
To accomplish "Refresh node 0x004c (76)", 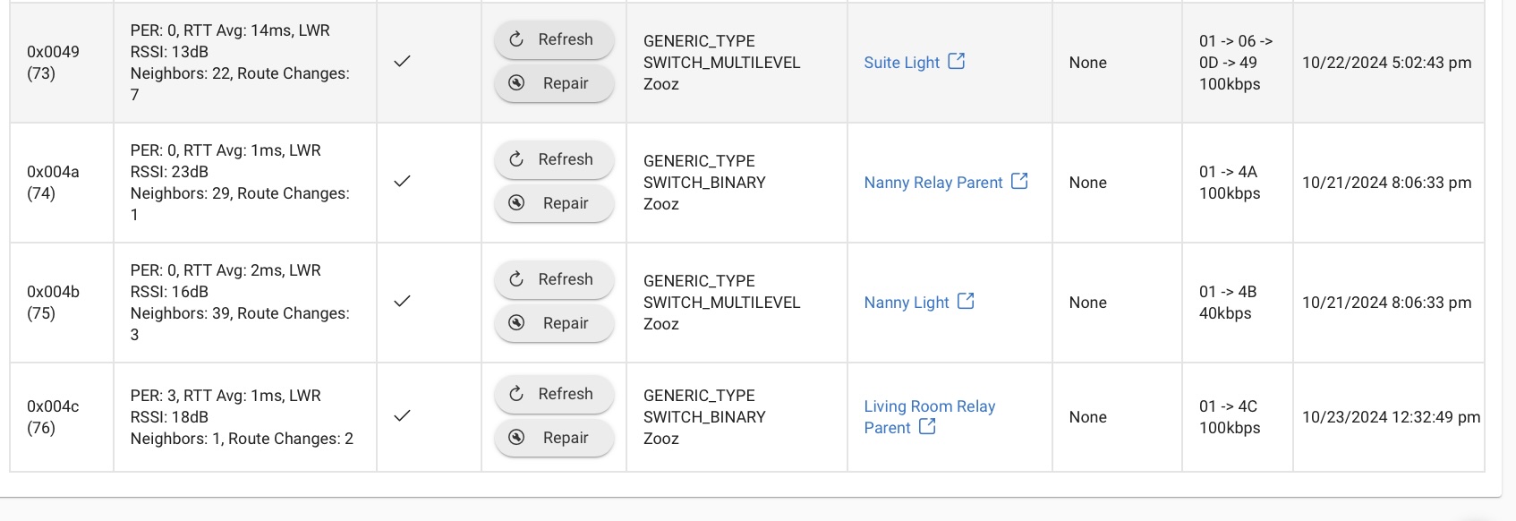I will [554, 394].
